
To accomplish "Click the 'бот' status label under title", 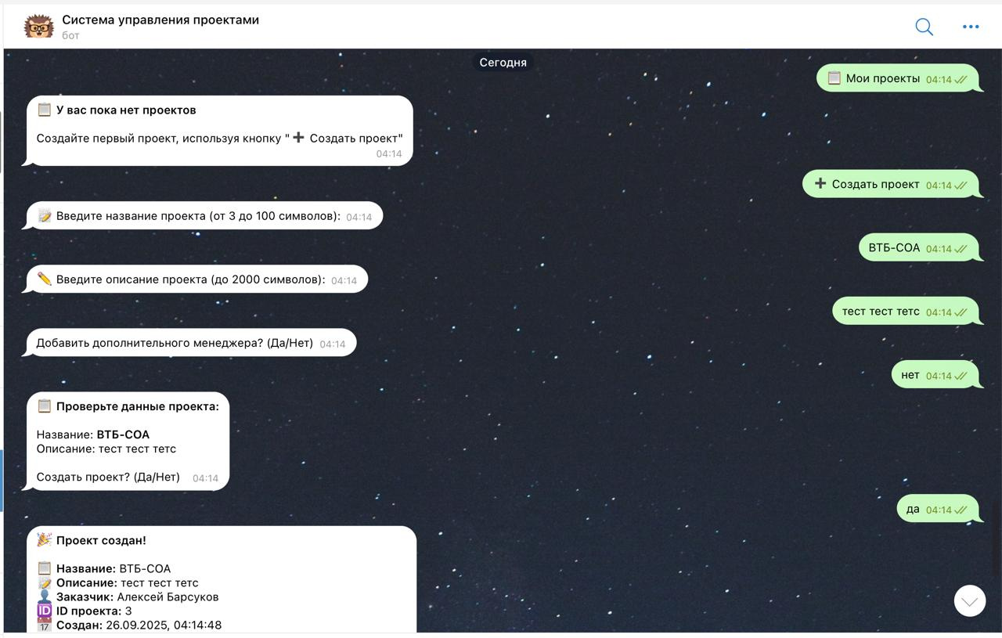I will tap(70, 35).
